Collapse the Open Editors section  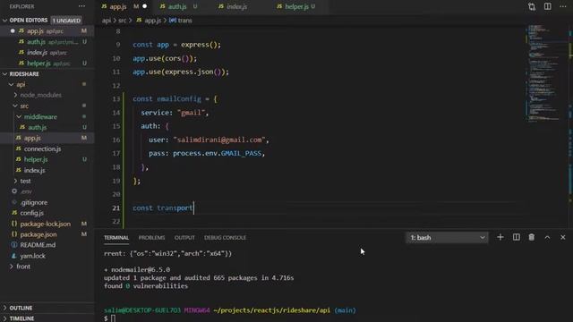pos(4,20)
